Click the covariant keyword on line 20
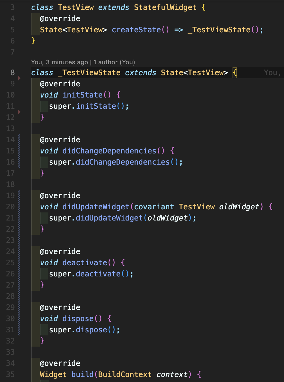This screenshot has height=382, width=284. [154, 207]
